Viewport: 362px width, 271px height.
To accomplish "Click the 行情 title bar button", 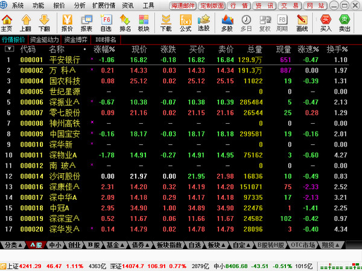I will tap(239, 5).
